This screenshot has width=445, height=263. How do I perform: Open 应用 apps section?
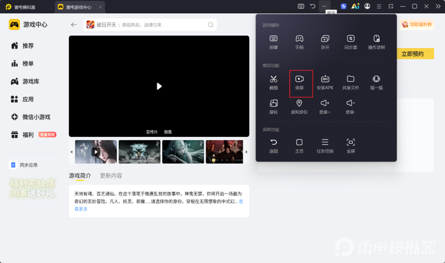[x=22, y=99]
